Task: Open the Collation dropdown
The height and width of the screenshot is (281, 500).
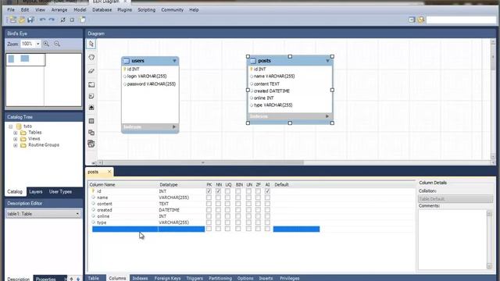Action: tap(455, 199)
